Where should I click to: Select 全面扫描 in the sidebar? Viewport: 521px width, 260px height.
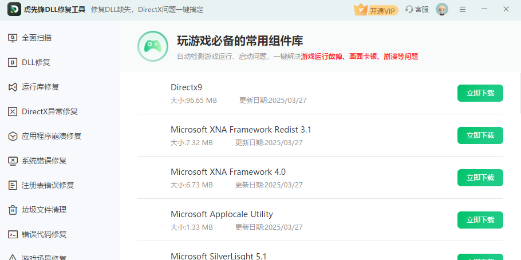coord(37,38)
